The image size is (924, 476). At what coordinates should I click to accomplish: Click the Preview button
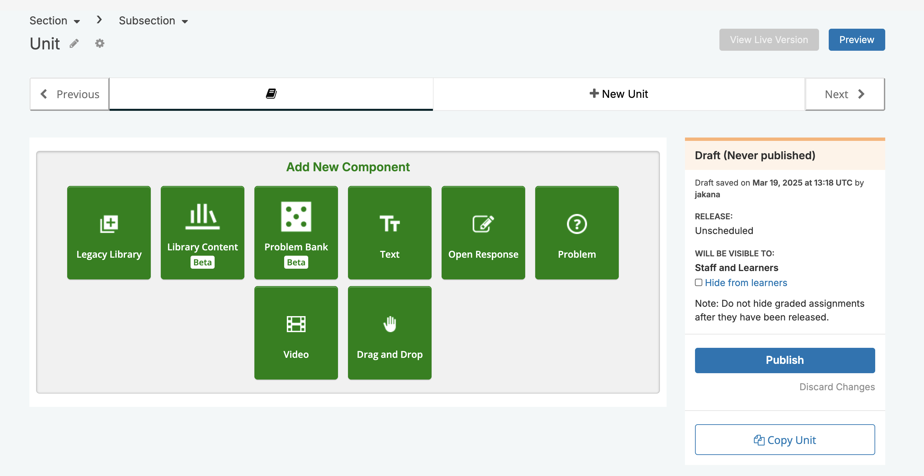click(x=856, y=40)
